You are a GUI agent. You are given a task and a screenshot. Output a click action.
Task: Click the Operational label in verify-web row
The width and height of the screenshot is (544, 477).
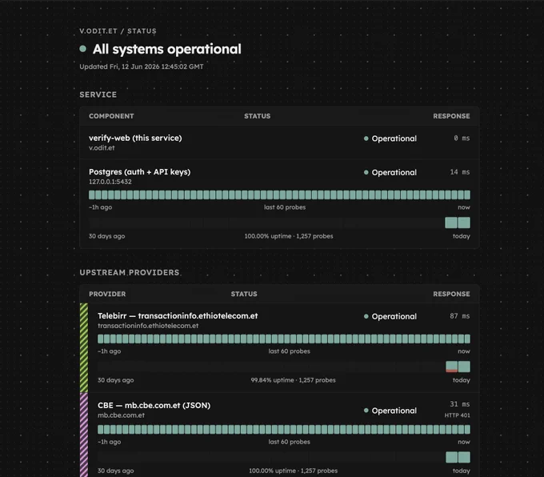click(x=394, y=138)
